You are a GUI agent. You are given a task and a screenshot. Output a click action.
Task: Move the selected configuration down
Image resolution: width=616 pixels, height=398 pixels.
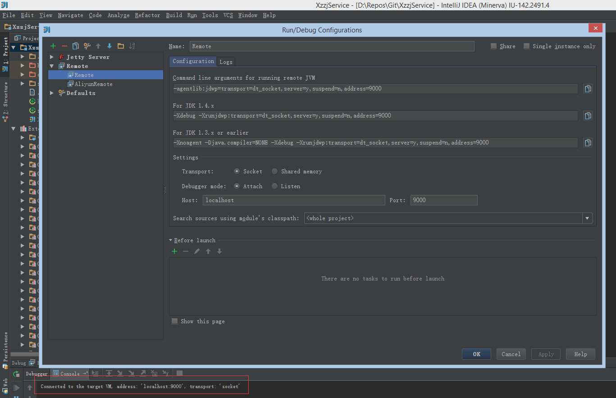click(x=110, y=46)
